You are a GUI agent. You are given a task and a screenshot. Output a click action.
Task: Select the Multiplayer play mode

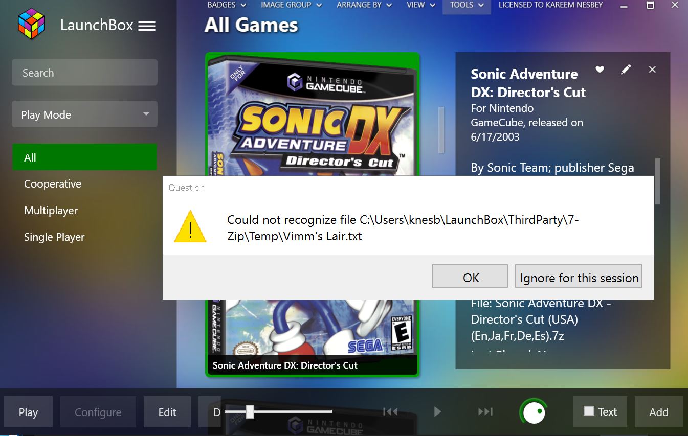pos(51,211)
